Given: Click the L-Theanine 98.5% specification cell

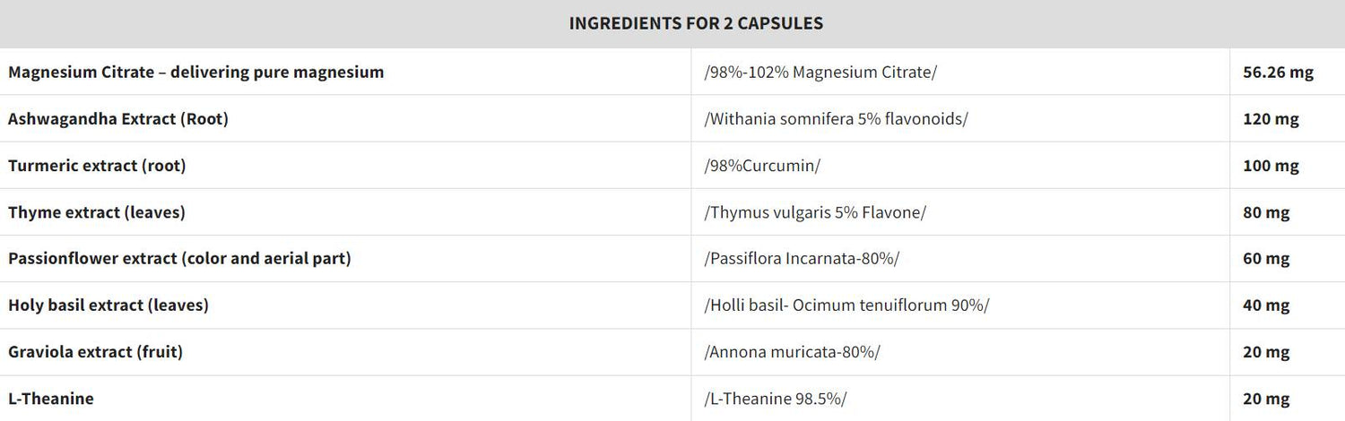Looking at the screenshot, I should click(x=776, y=399).
